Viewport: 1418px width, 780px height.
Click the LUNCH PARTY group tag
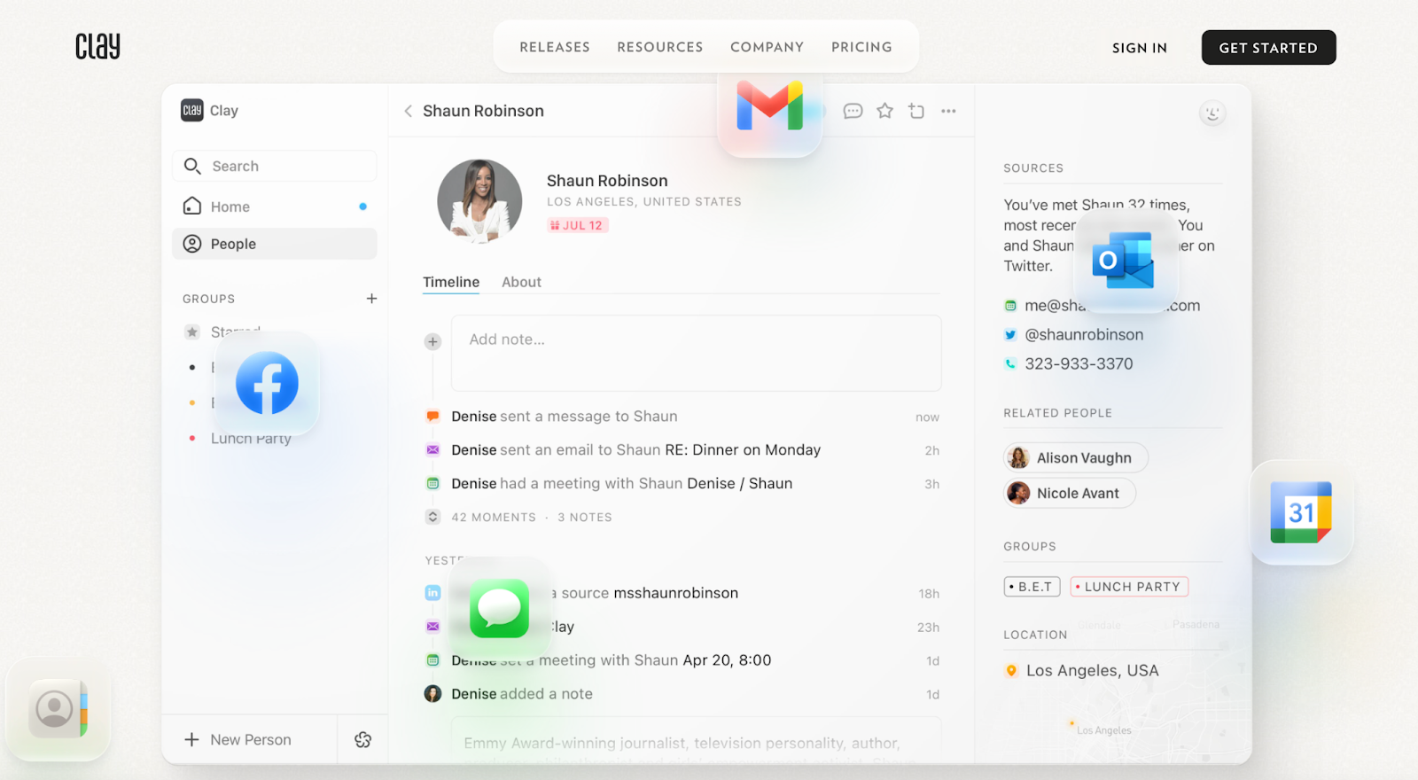coord(1129,587)
